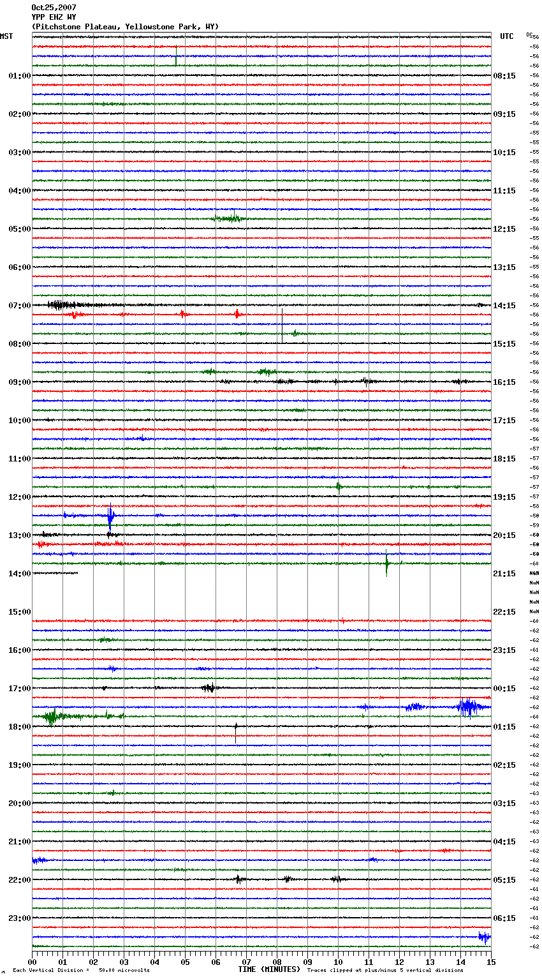Click the 10:15 UTC time label
The image size is (542, 979).
point(504,153)
